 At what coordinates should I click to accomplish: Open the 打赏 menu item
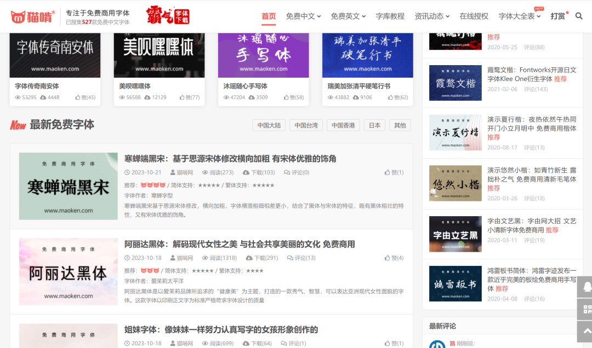[557, 16]
